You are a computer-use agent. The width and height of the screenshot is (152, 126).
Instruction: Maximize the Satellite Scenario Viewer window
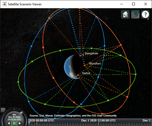pyautogui.click(x=133, y=4)
